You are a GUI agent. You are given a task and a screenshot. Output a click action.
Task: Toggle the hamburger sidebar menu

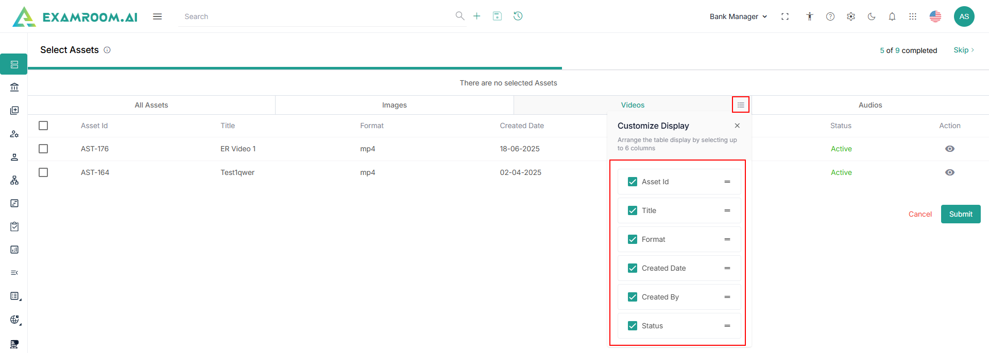click(158, 16)
